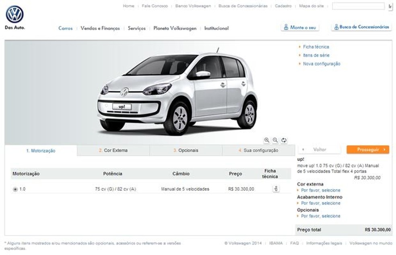This screenshot has height=255, width=396.
Task: Open Informações legais footer link
Action: click(x=324, y=243)
